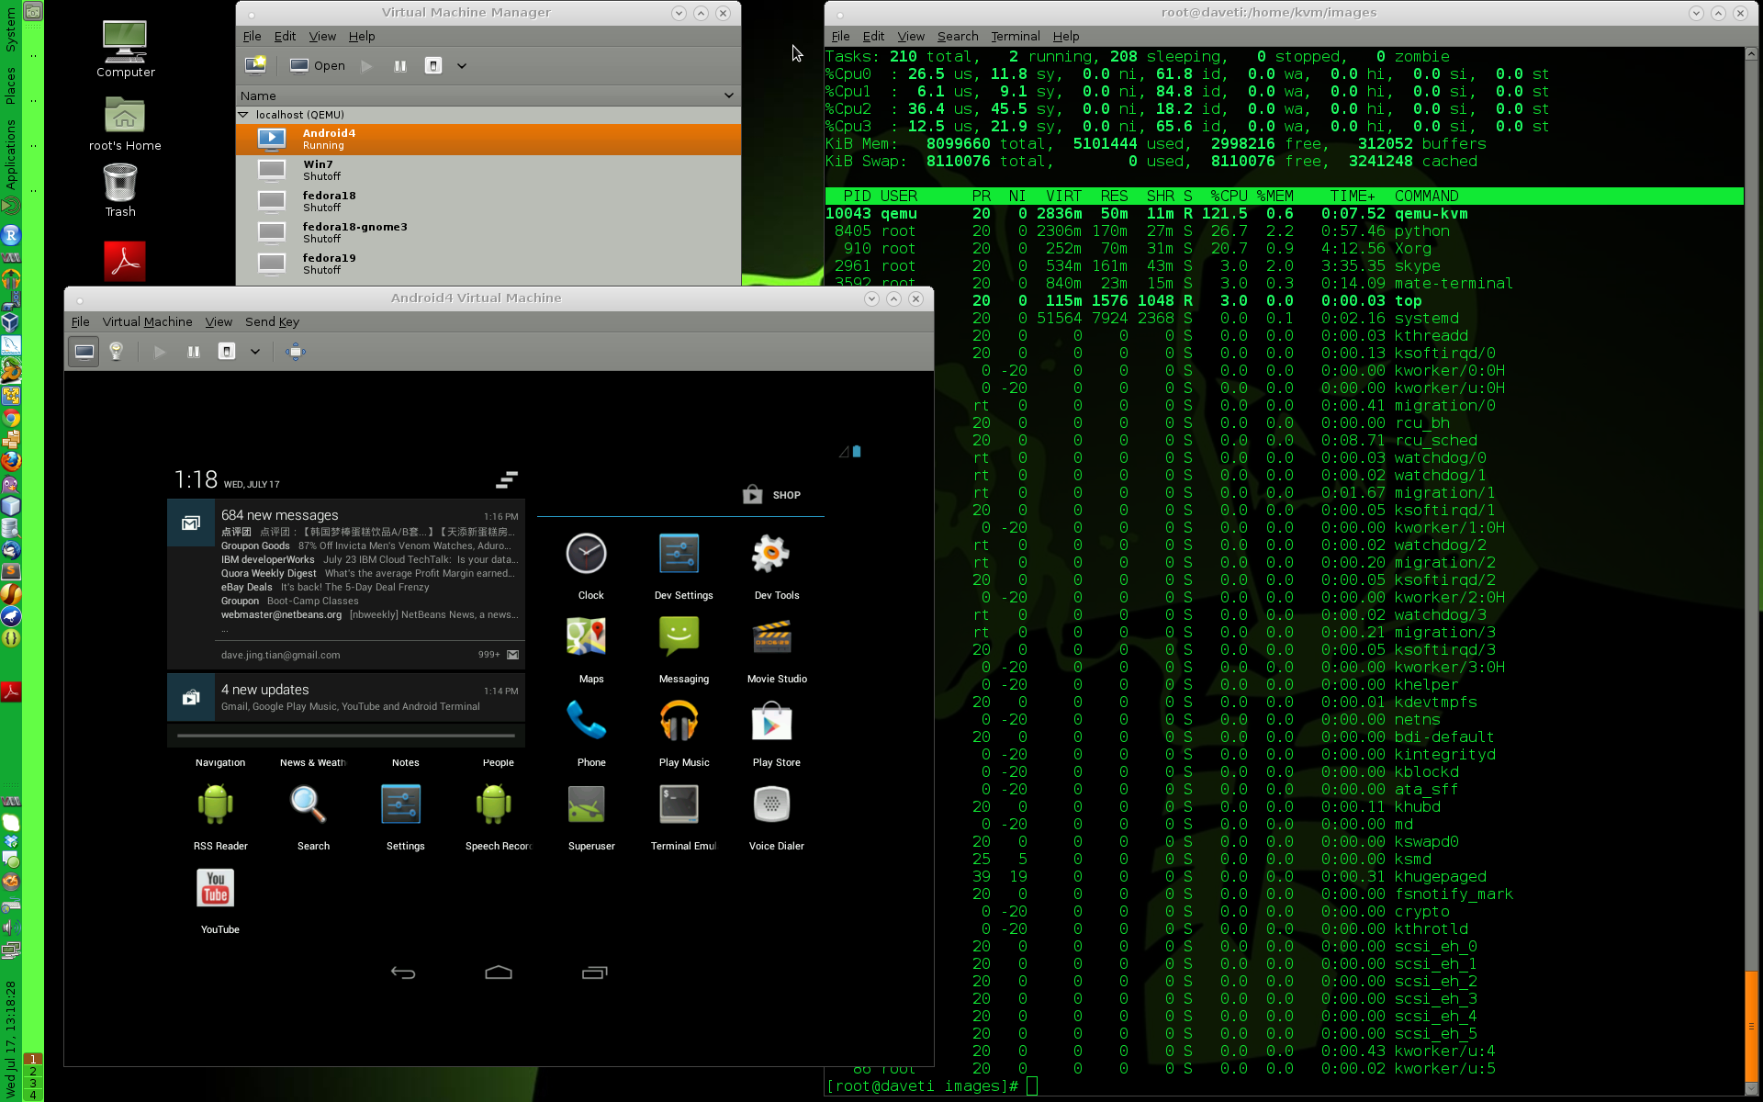
Task: Clear all notifications in Android shade
Action: (x=507, y=479)
